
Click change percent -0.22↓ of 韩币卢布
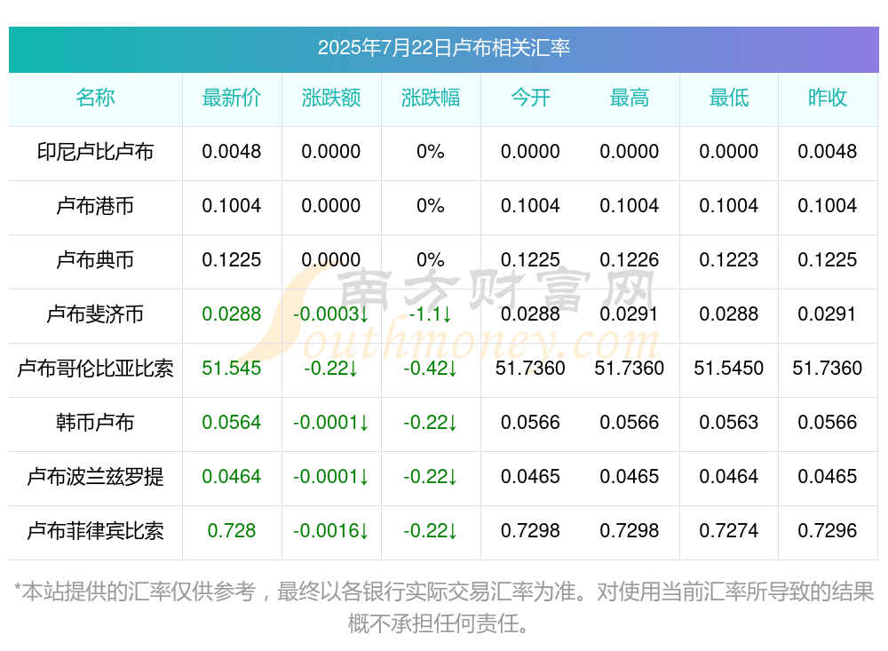[x=431, y=423]
